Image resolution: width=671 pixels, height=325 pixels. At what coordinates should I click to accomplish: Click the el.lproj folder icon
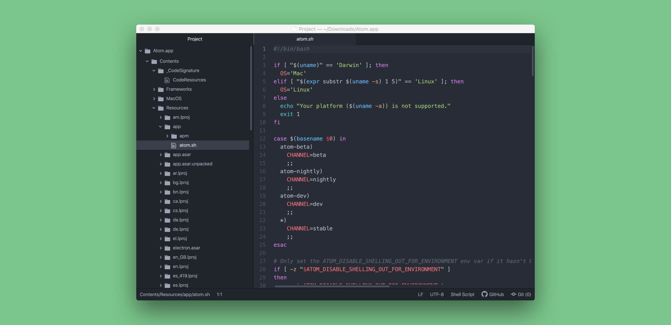pyautogui.click(x=167, y=239)
